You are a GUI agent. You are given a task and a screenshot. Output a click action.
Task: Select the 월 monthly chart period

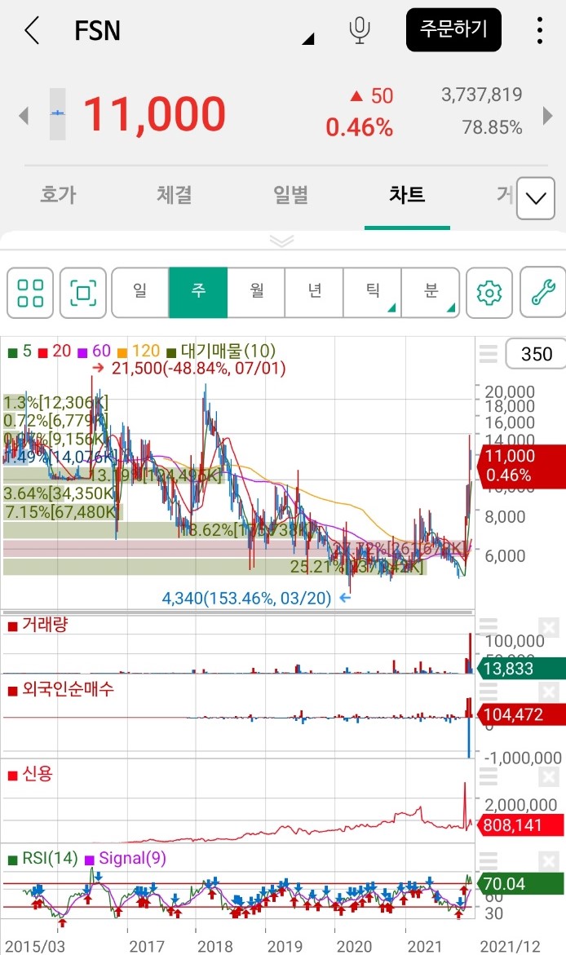pyautogui.click(x=257, y=293)
